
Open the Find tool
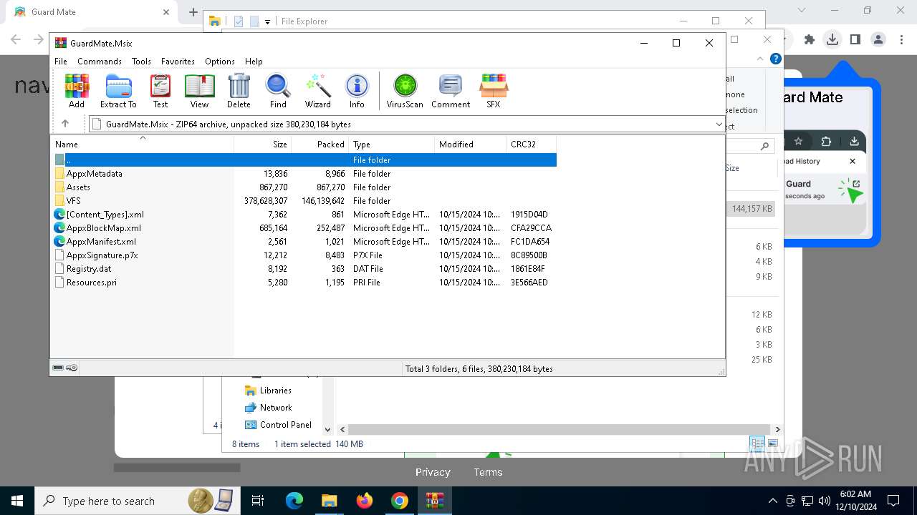point(278,91)
